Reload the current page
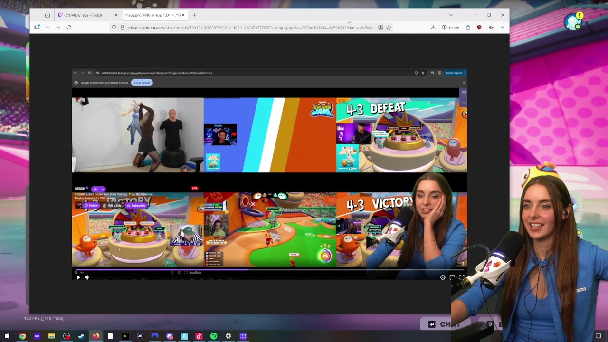Viewport: 608px width, 342px height. tap(69, 28)
